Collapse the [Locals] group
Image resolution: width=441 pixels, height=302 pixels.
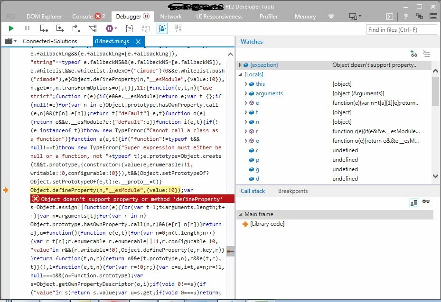[x=240, y=74]
